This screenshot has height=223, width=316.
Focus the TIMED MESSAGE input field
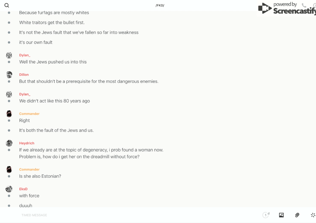pyautogui.click(x=139, y=215)
